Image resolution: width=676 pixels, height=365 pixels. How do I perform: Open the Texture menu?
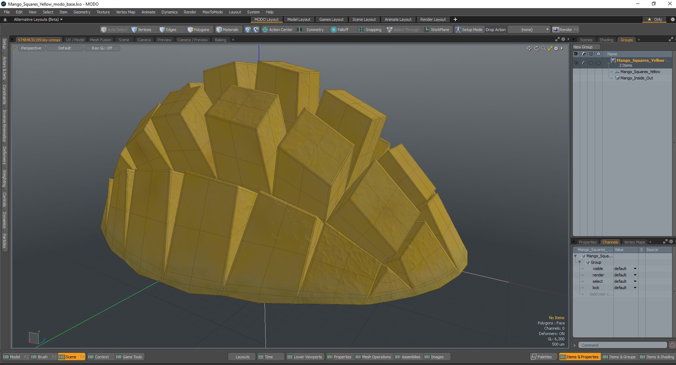(x=103, y=12)
